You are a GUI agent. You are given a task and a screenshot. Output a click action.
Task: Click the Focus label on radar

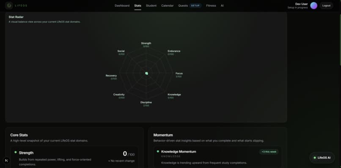[x=179, y=73]
